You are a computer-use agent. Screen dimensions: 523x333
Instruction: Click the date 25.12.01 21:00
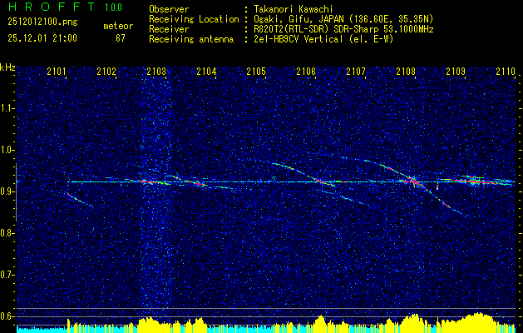[42, 38]
